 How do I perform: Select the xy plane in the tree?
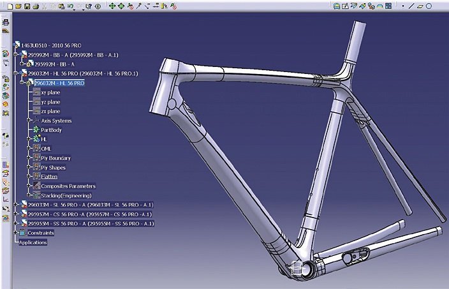[x=50, y=93]
